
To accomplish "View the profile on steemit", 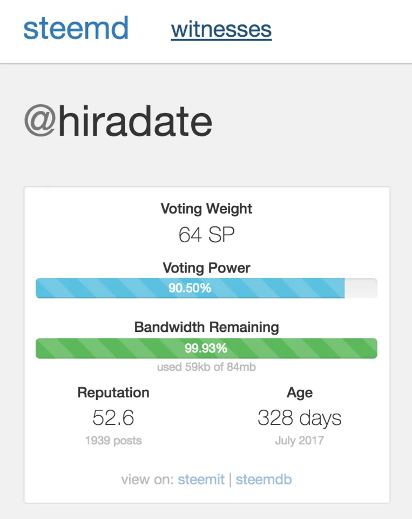I will [x=201, y=480].
